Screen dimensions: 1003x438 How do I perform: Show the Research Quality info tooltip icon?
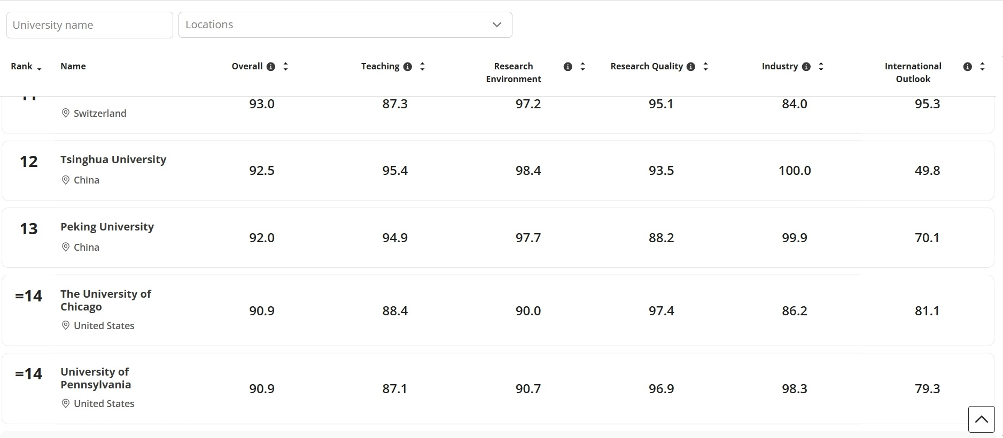[x=691, y=67]
